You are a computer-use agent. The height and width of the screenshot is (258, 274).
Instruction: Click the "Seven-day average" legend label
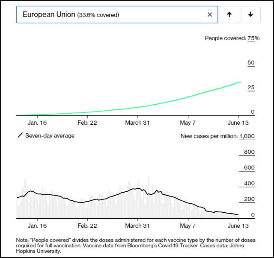tap(50, 136)
